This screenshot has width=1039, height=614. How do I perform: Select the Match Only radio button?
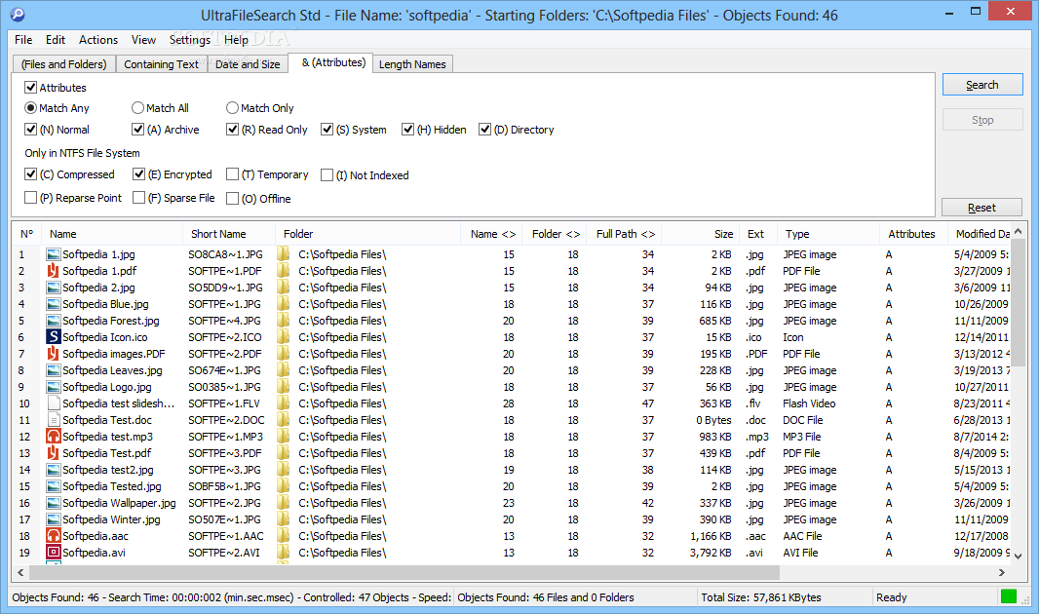pos(232,107)
